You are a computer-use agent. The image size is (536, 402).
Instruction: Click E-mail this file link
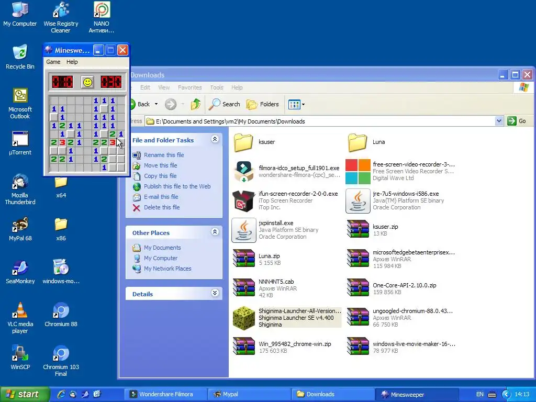[x=161, y=197]
